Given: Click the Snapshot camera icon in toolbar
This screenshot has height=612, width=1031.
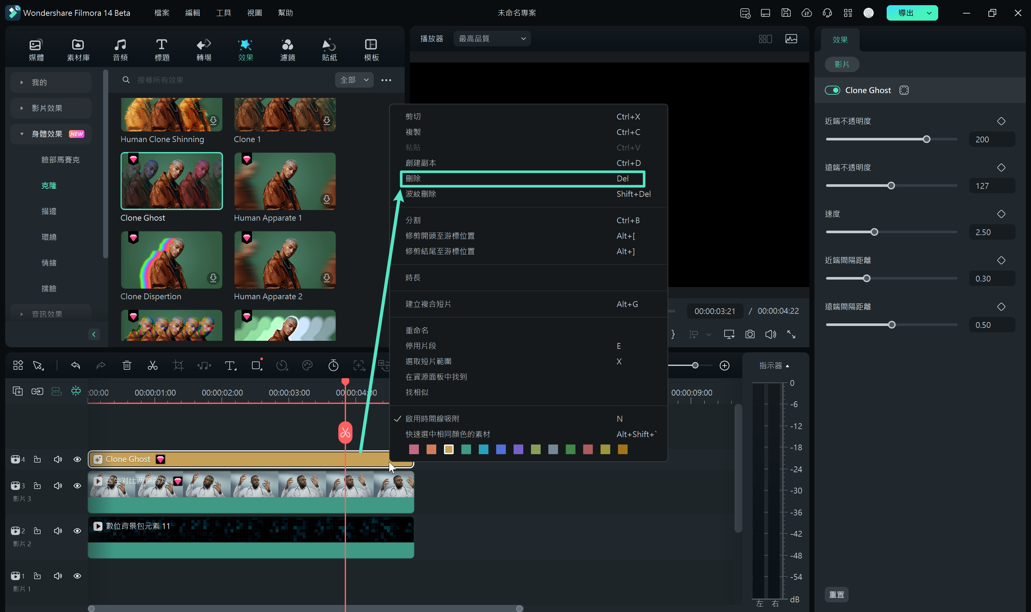Looking at the screenshot, I should (x=749, y=334).
